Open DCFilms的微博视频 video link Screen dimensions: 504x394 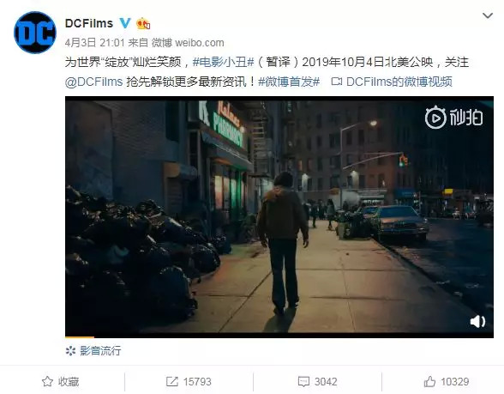click(x=392, y=82)
